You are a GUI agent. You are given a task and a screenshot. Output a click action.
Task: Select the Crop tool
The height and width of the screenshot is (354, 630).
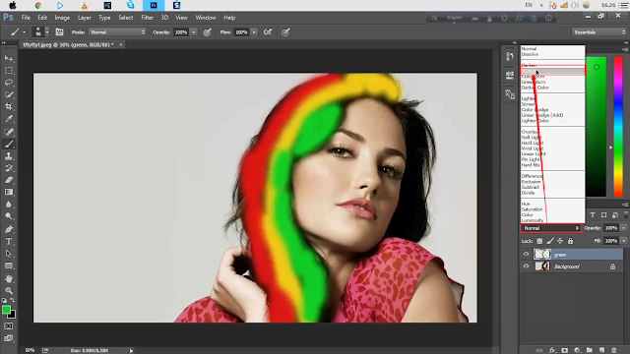[x=9, y=107]
